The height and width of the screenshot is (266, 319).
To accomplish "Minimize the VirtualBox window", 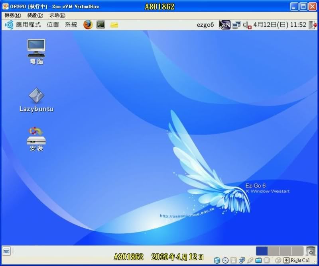I will click(294, 6).
